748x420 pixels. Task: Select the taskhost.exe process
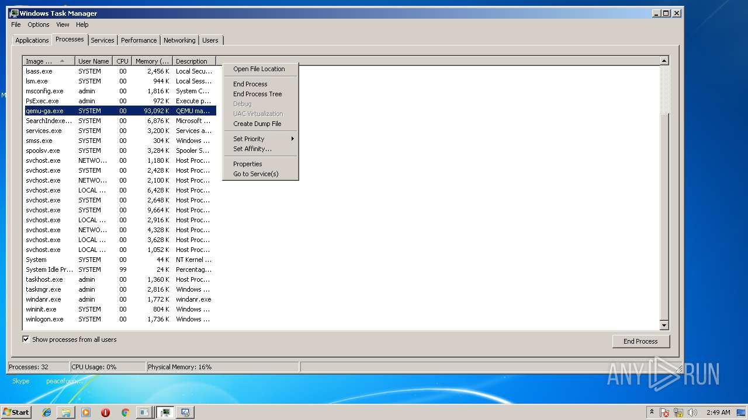click(x=120, y=279)
